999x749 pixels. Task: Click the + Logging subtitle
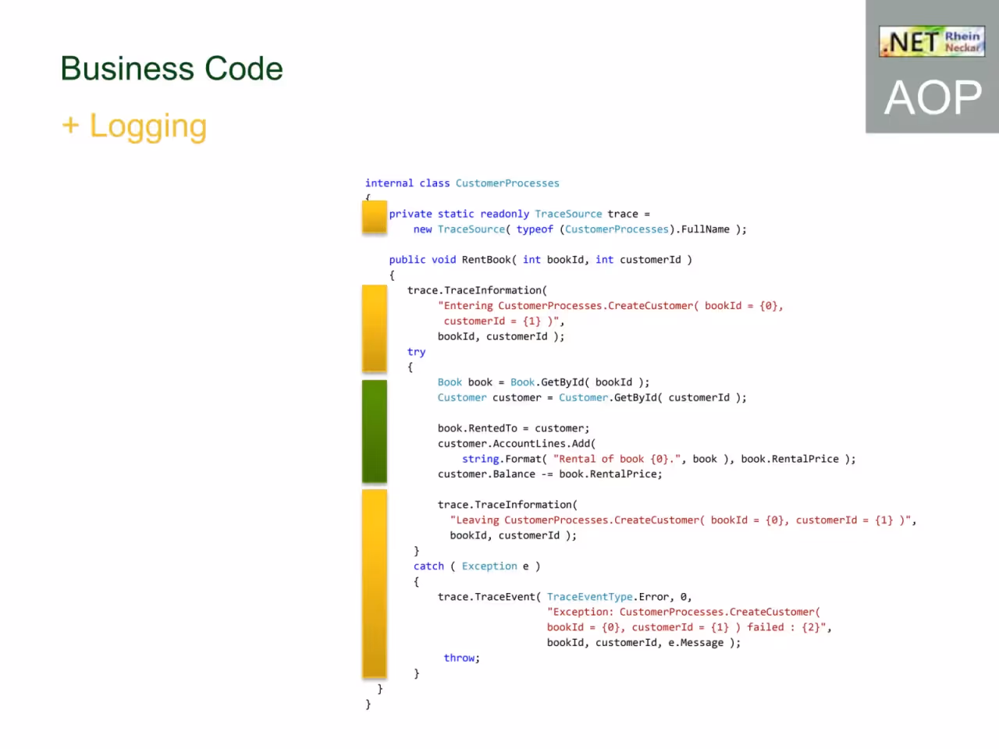click(x=134, y=126)
